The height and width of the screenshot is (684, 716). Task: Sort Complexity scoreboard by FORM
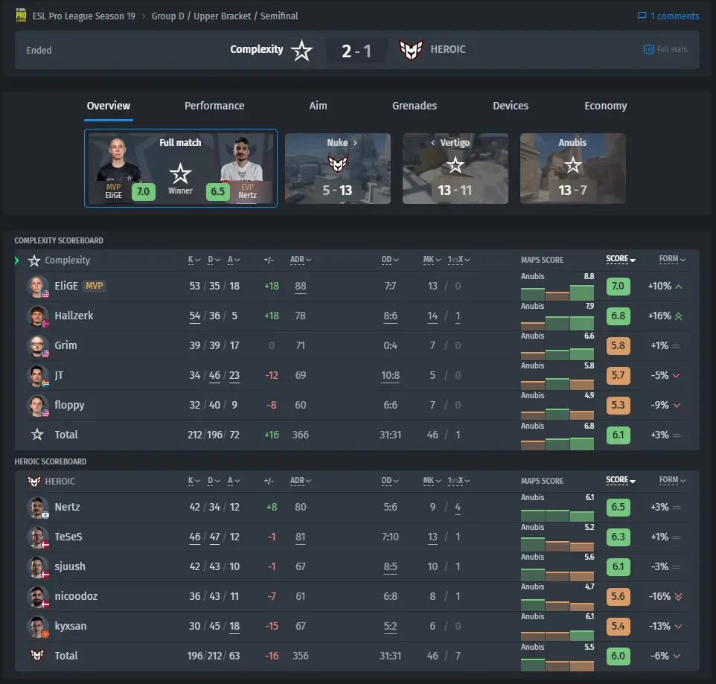(x=672, y=259)
